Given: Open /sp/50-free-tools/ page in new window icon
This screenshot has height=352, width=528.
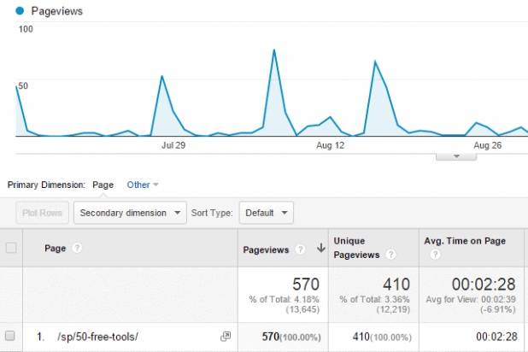Looking at the screenshot, I should click(x=226, y=336).
